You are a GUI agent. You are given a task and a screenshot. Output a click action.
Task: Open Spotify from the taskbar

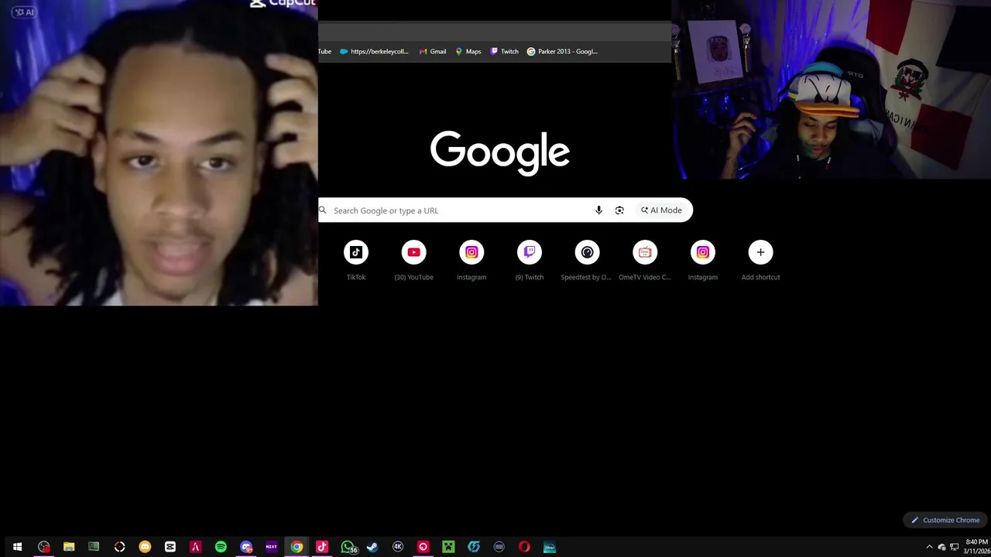click(221, 547)
